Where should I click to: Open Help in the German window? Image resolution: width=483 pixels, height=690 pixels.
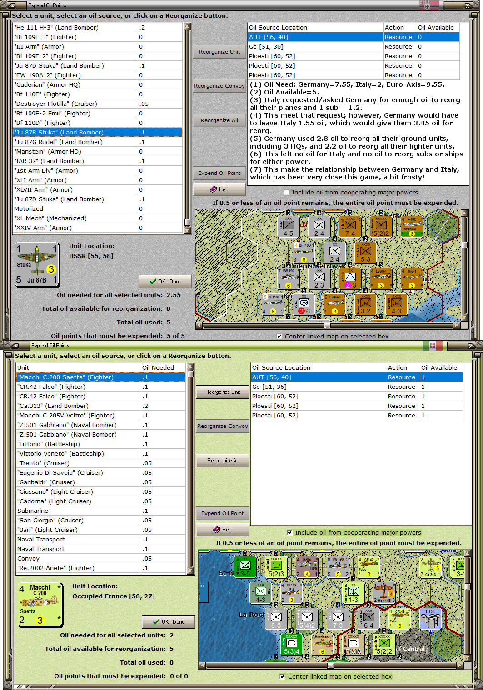[219, 189]
